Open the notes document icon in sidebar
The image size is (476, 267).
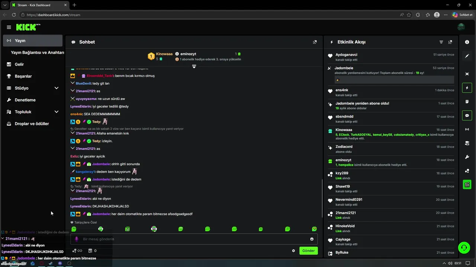click(x=467, y=102)
